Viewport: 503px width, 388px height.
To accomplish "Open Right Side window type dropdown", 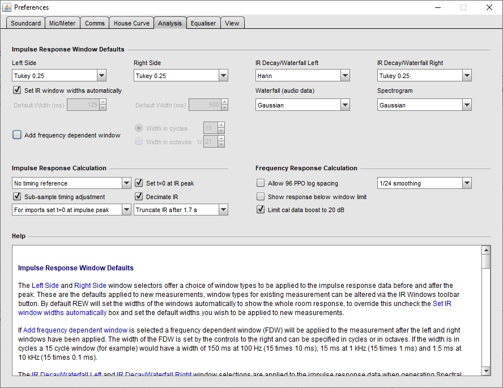I will point(181,76).
